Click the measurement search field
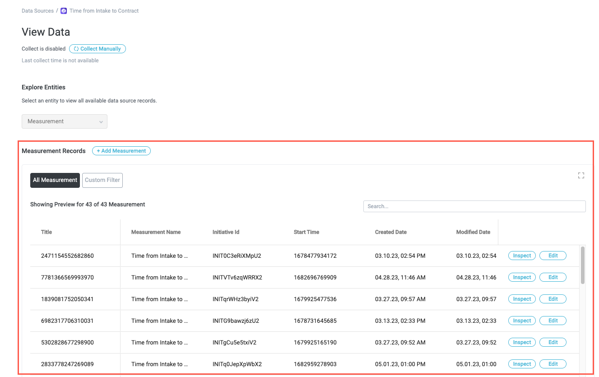Screen dimensions: 599x377 click(474, 206)
